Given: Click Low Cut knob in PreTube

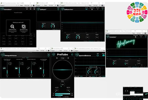Looking at the screenshot, I should click(x=57, y=90).
